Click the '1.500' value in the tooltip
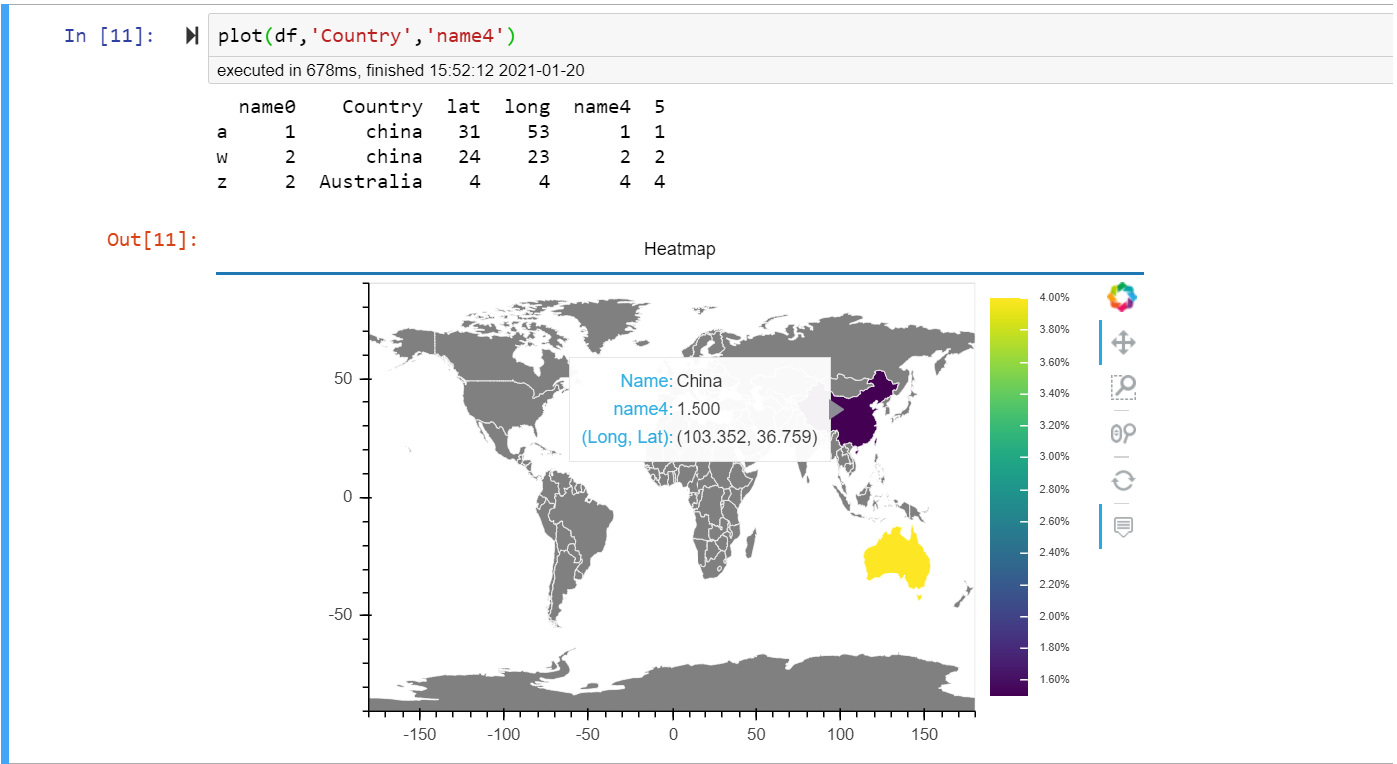The height and width of the screenshot is (764, 1397). tap(698, 409)
